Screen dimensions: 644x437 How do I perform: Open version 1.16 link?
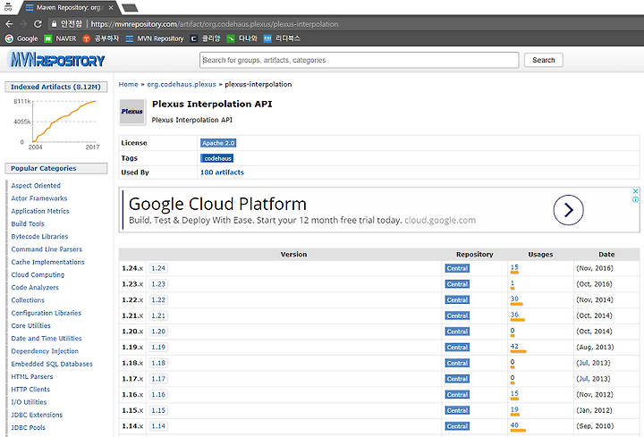[x=158, y=394]
